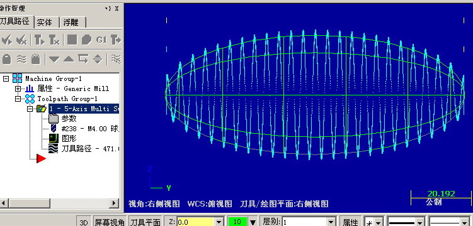473x226 pixels.
Task: Click the 刀具路径 wave icon
Action: [x=54, y=148]
